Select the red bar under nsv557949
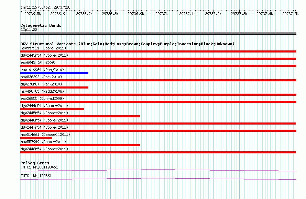 click(80, 145)
